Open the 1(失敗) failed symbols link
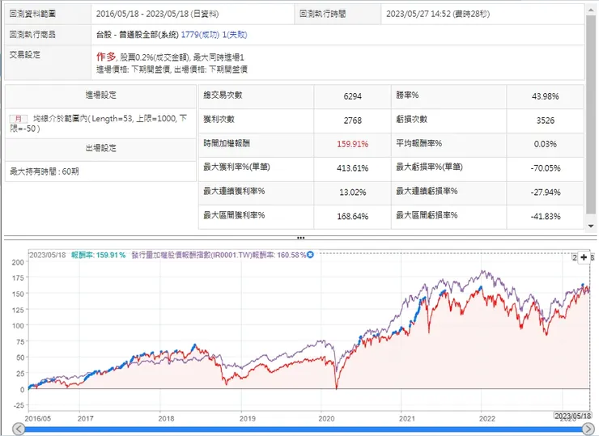This screenshot has height=436, width=599. 235,35
